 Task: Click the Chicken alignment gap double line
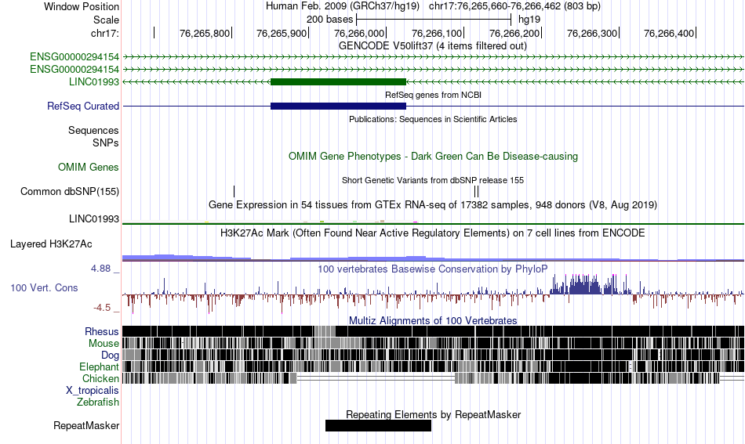pos(376,378)
